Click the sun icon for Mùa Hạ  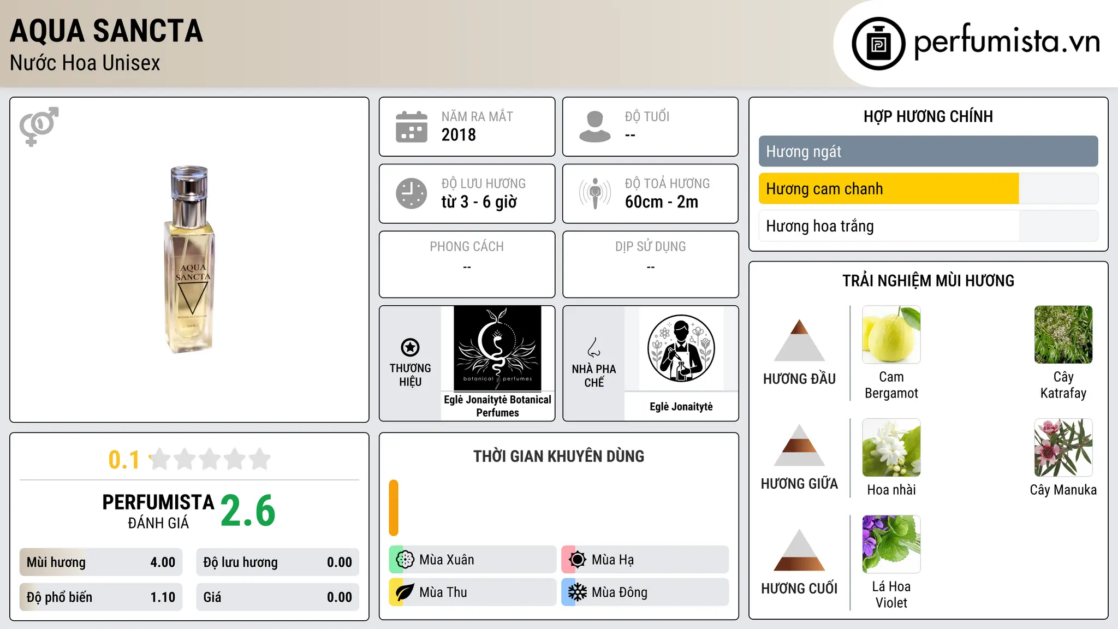[578, 560]
